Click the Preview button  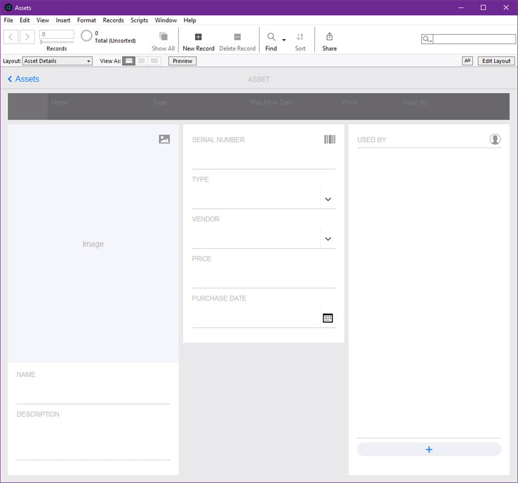click(183, 61)
